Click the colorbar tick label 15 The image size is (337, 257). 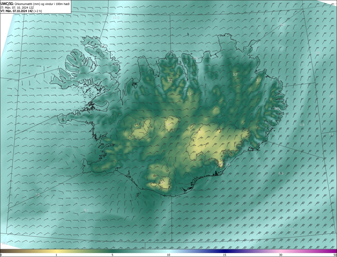point(225,255)
